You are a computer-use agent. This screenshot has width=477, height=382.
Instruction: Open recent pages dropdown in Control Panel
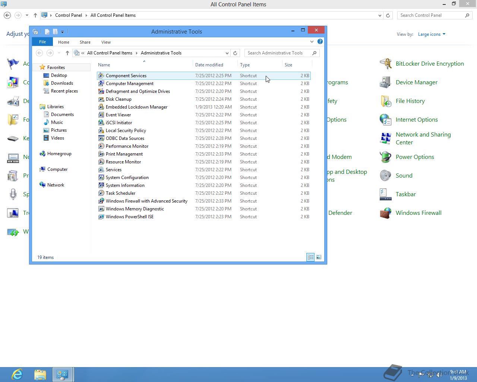(x=27, y=15)
